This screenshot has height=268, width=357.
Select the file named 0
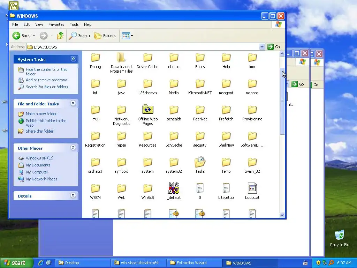pos(200,192)
